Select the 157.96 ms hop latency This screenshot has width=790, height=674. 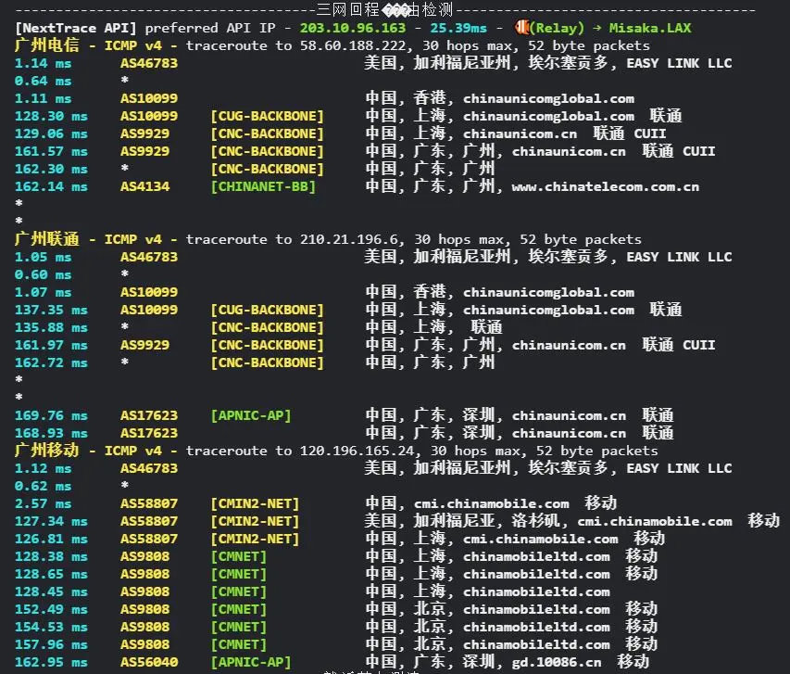coord(51,644)
